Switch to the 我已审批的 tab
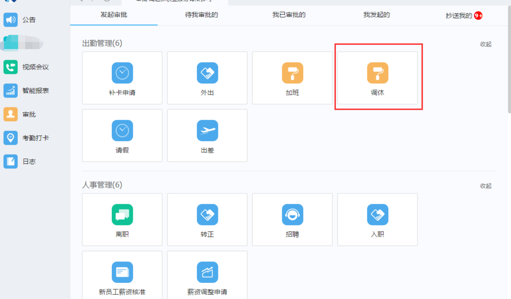This screenshot has height=299, width=511. [x=289, y=15]
